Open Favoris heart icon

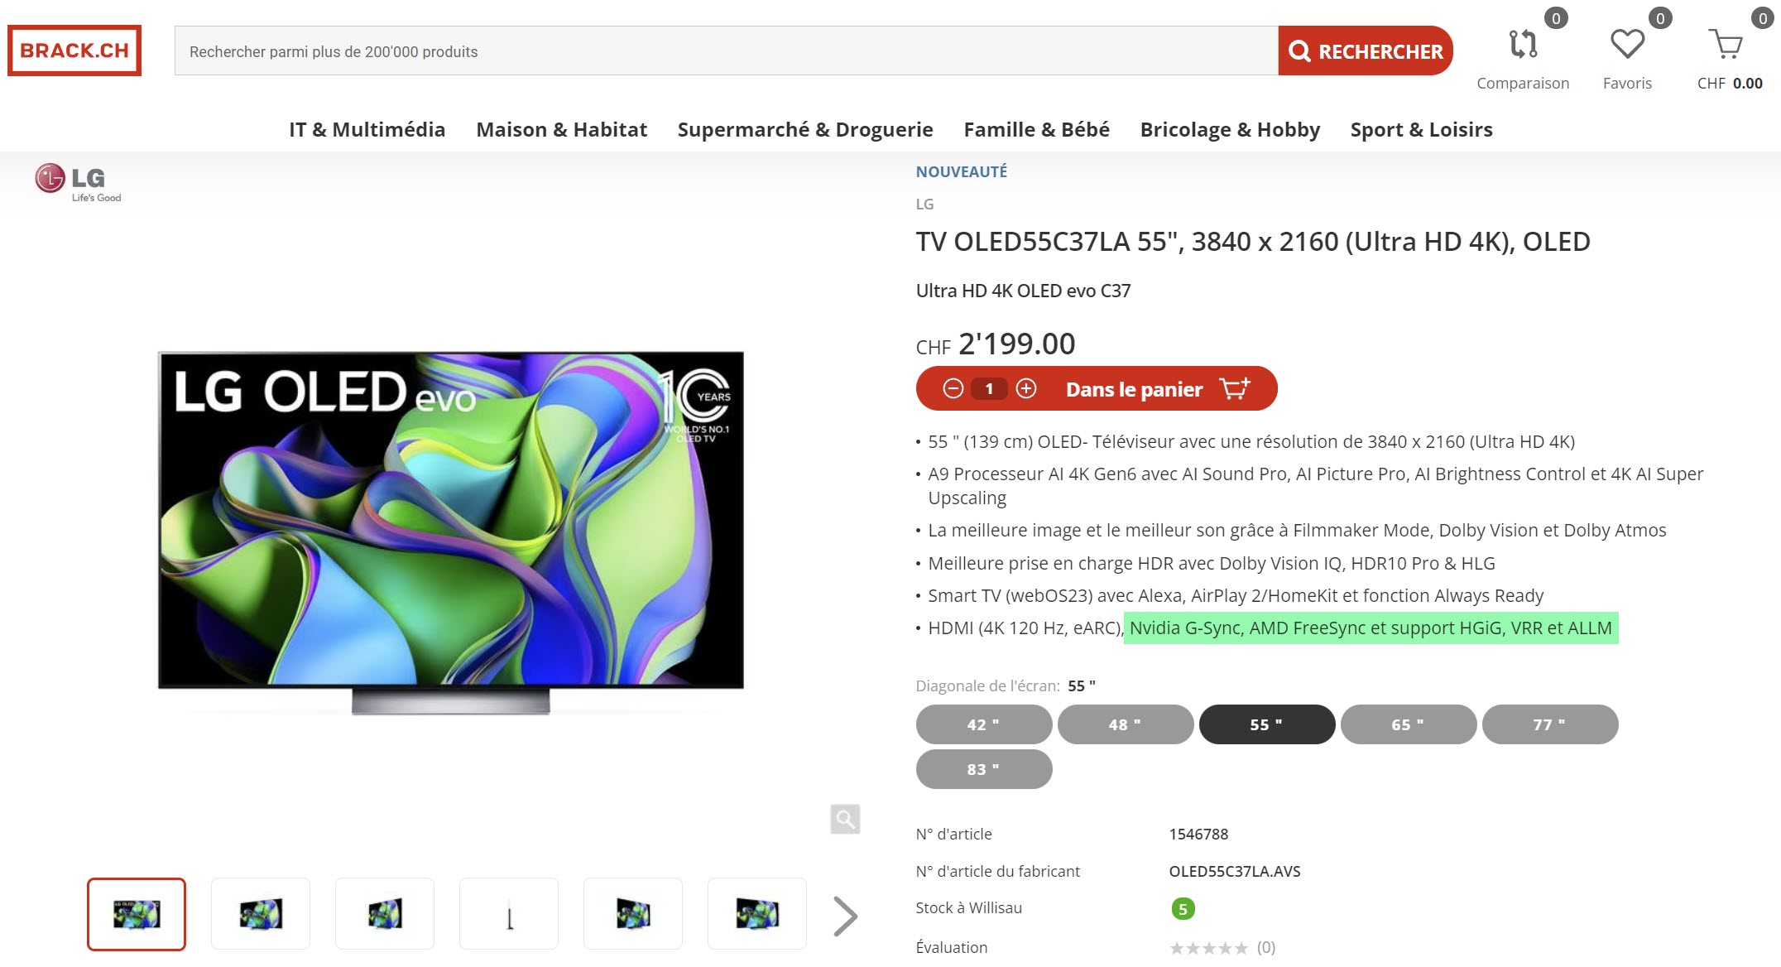pos(1627,44)
